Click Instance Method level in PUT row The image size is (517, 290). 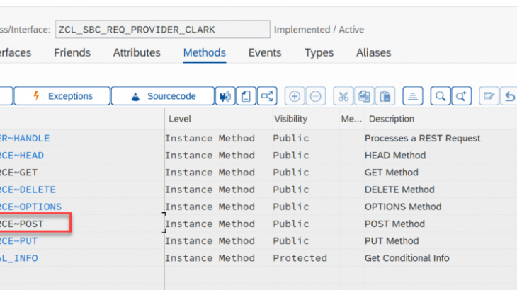click(x=210, y=241)
